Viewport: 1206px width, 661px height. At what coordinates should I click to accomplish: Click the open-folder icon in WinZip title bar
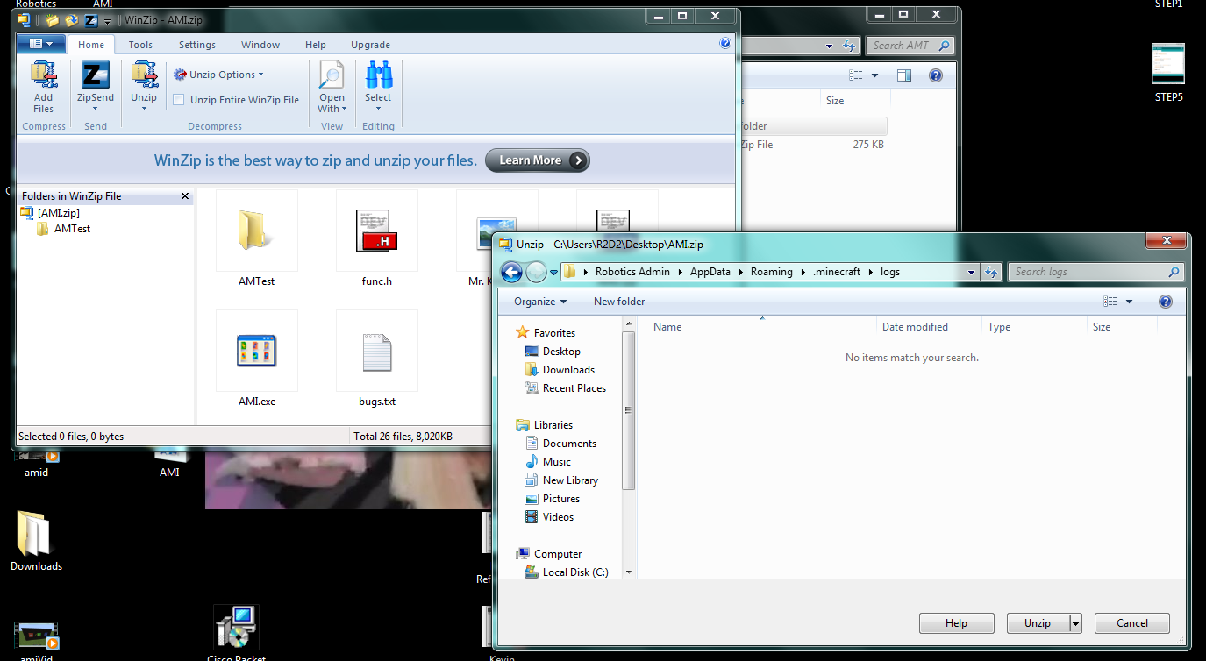(x=53, y=19)
